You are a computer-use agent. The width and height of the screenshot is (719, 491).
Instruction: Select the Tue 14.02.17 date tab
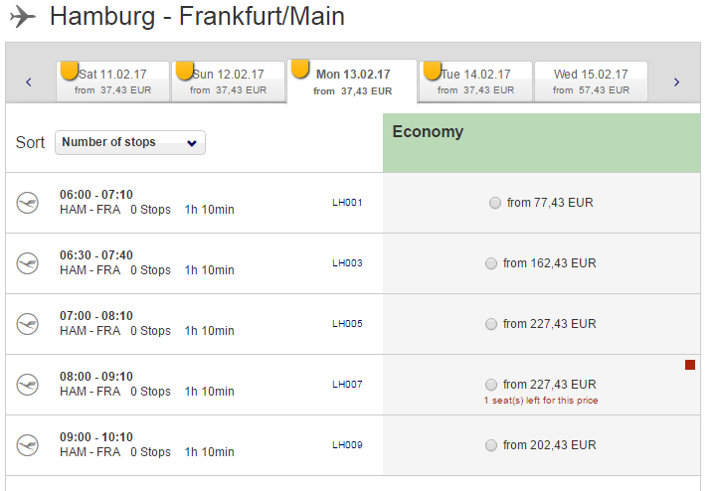(475, 82)
